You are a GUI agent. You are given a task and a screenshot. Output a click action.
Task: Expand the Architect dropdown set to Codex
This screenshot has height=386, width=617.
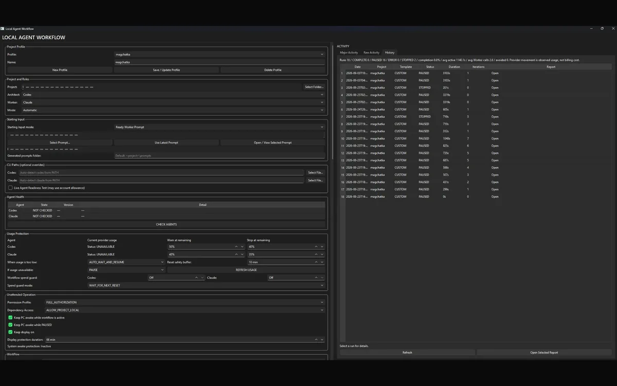(x=173, y=95)
